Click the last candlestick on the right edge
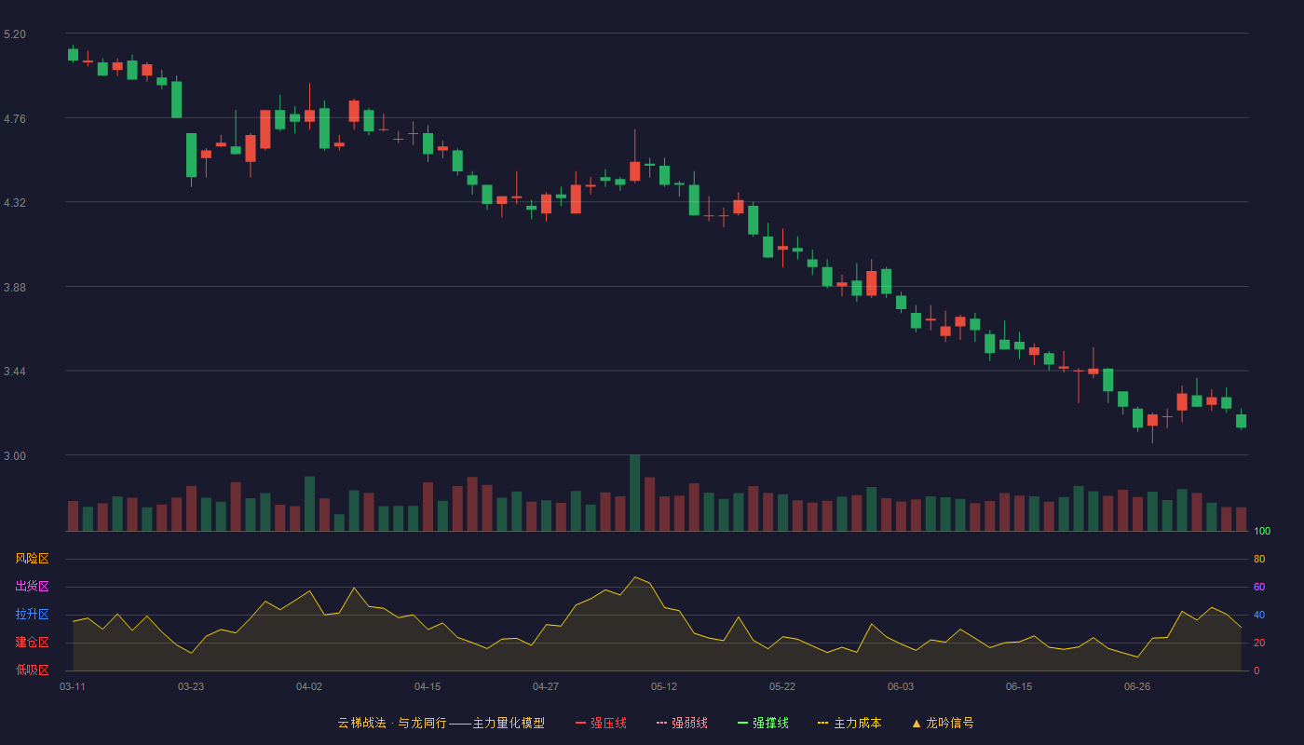 tap(1241, 420)
